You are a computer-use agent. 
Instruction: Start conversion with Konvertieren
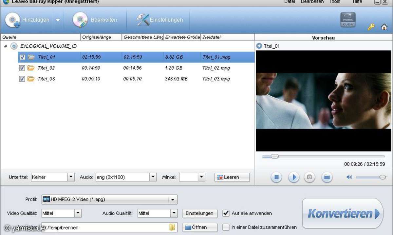[343, 213]
